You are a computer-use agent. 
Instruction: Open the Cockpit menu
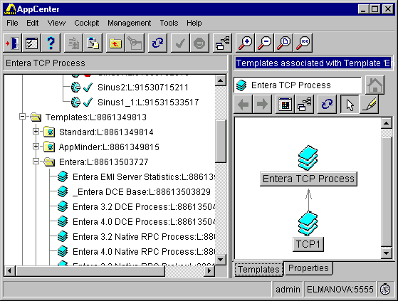tap(87, 23)
